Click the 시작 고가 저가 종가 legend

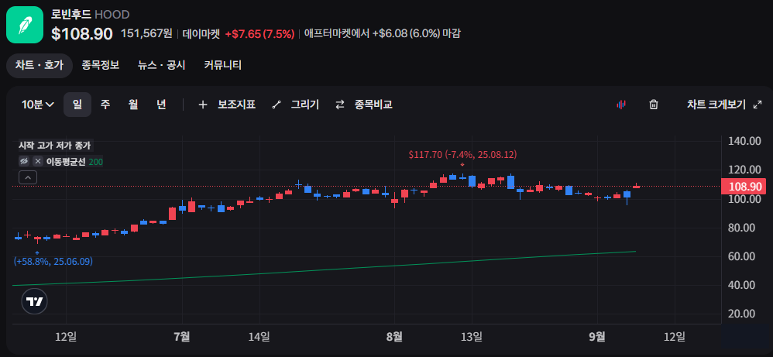(x=54, y=146)
